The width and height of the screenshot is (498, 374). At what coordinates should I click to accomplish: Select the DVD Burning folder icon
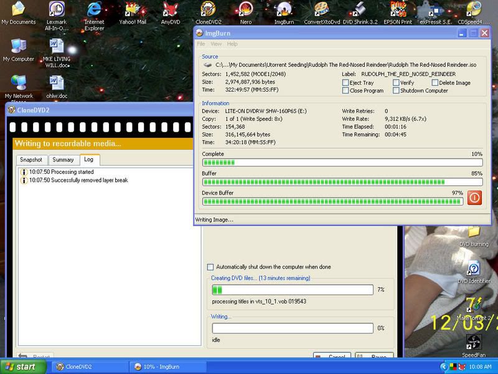474,236
